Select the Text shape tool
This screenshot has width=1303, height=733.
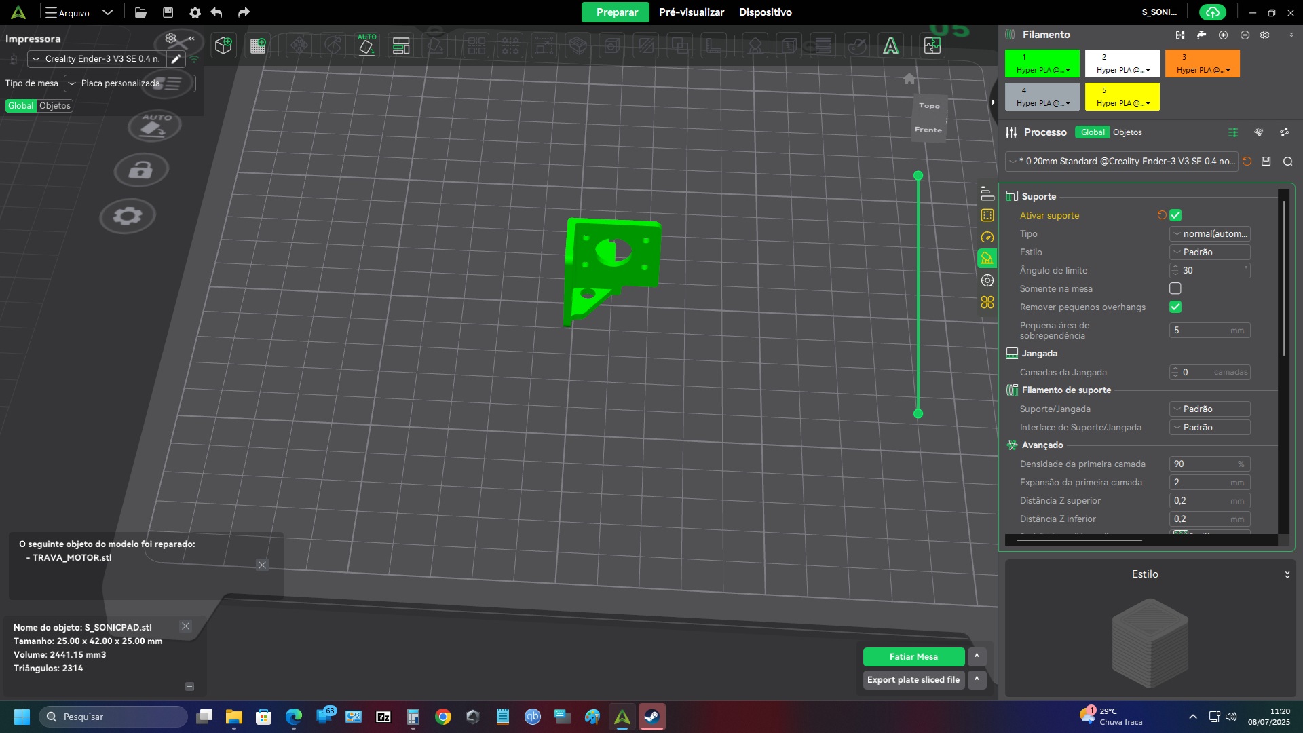[890, 45]
